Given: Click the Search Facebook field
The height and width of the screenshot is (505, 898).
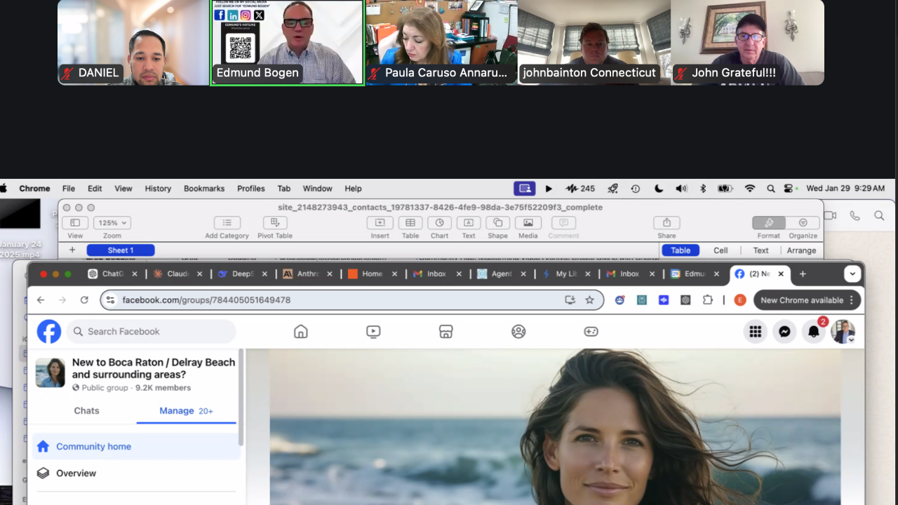Looking at the screenshot, I should 152,332.
